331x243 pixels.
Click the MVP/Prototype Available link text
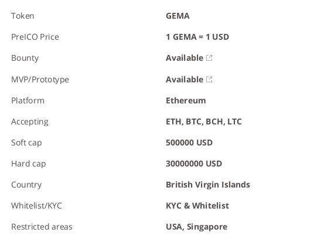(x=185, y=79)
